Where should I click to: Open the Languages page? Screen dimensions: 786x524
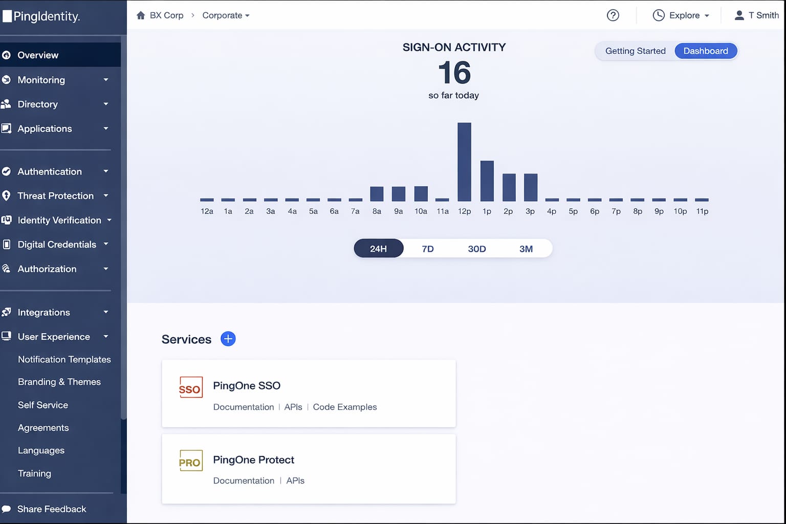[x=41, y=450]
